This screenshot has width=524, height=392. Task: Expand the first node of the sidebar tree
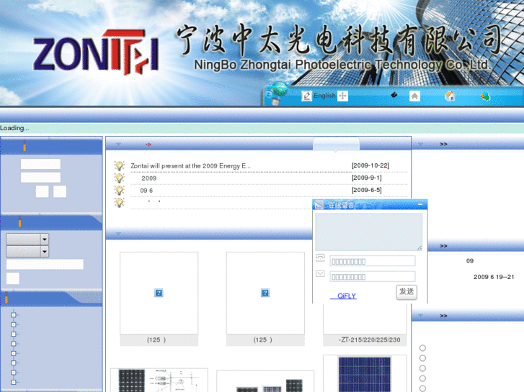tap(14, 314)
